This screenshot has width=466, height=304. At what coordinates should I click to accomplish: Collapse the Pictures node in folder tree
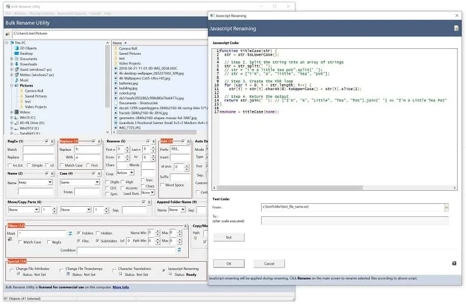12,85
